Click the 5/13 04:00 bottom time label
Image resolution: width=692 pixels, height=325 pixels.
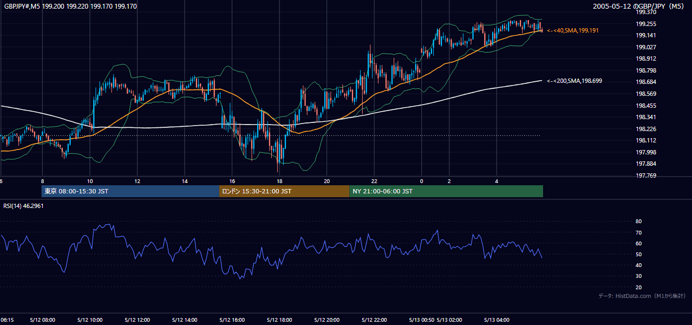(497, 320)
